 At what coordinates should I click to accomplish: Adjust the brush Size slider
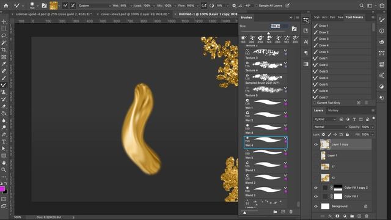pyautogui.click(x=269, y=32)
